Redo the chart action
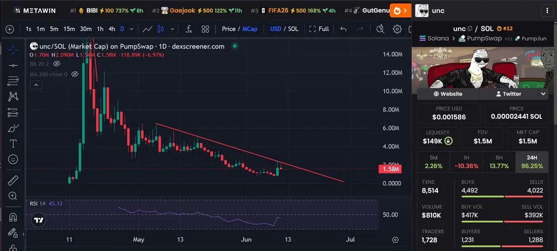Viewport: 557px width, 251px height. 360,29
